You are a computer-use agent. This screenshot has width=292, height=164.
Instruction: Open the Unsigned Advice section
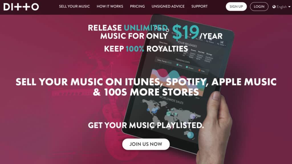(168, 6)
